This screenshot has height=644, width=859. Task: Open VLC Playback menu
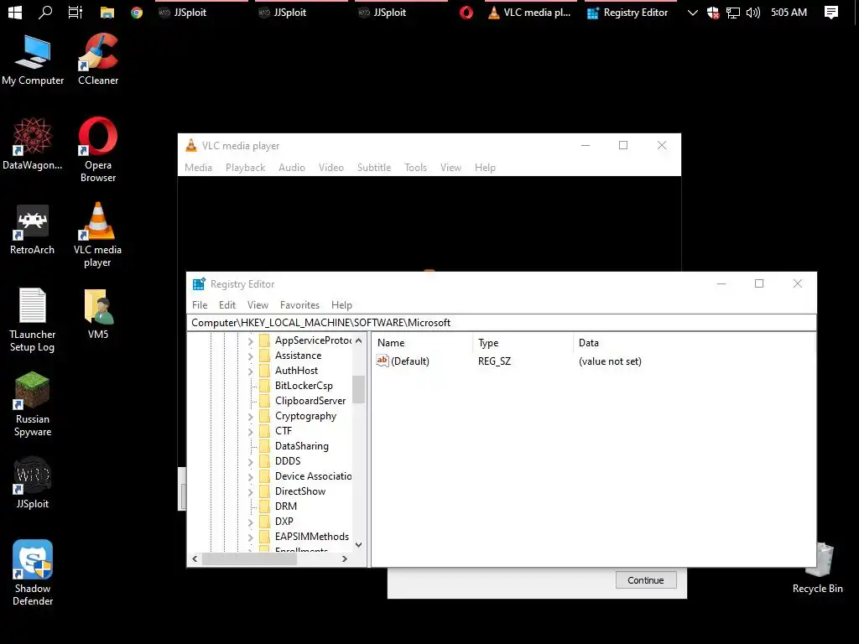click(245, 168)
